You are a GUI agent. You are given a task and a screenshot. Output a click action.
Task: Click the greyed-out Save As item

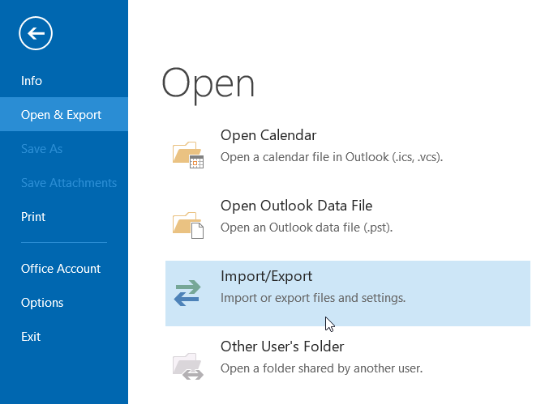point(41,149)
